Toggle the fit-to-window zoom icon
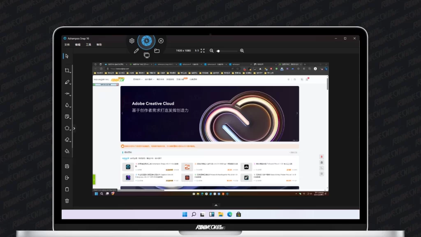This screenshot has height=237, width=421. pyautogui.click(x=203, y=51)
